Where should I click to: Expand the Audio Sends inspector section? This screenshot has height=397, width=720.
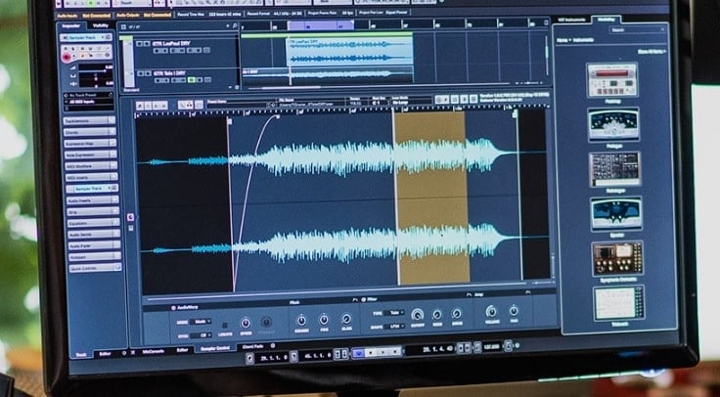[94, 234]
